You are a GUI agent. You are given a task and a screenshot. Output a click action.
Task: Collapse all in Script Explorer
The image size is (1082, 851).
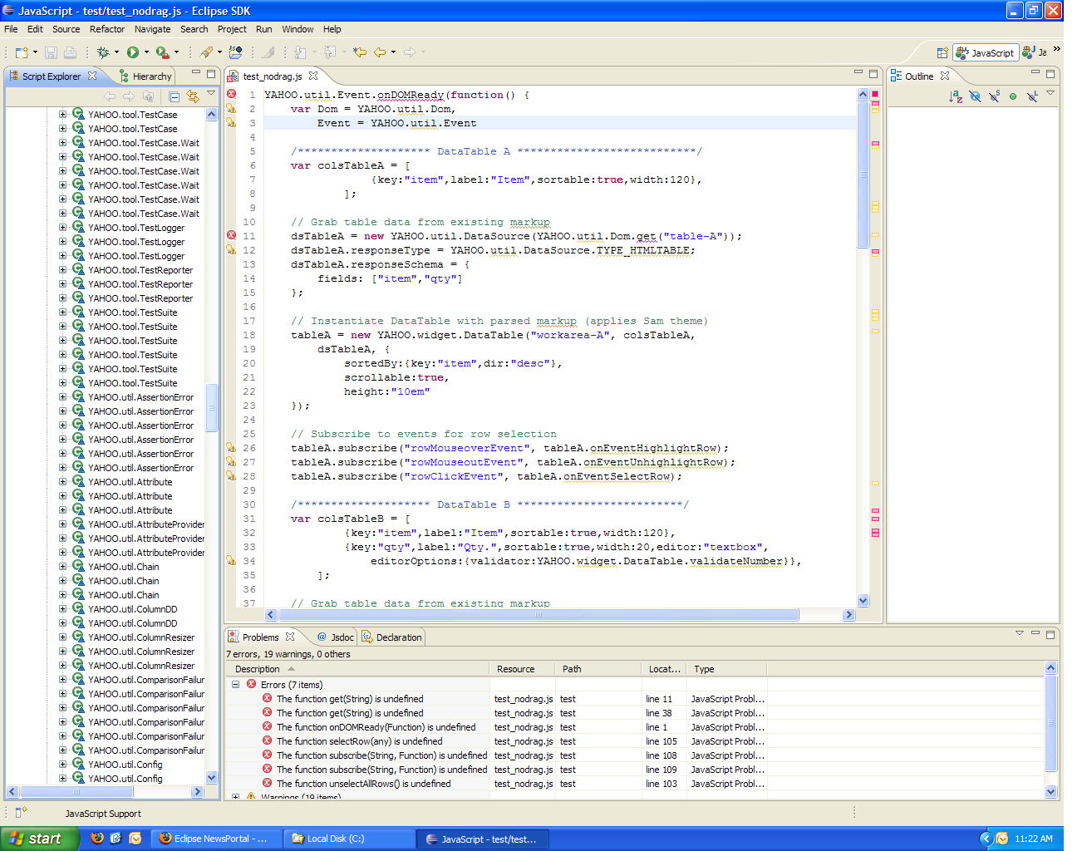tap(175, 96)
